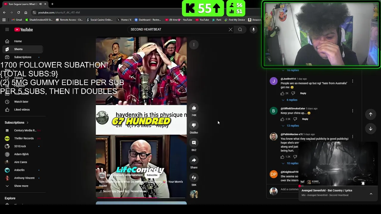
Task: Start voice search with the microphone
Action: pos(254,29)
